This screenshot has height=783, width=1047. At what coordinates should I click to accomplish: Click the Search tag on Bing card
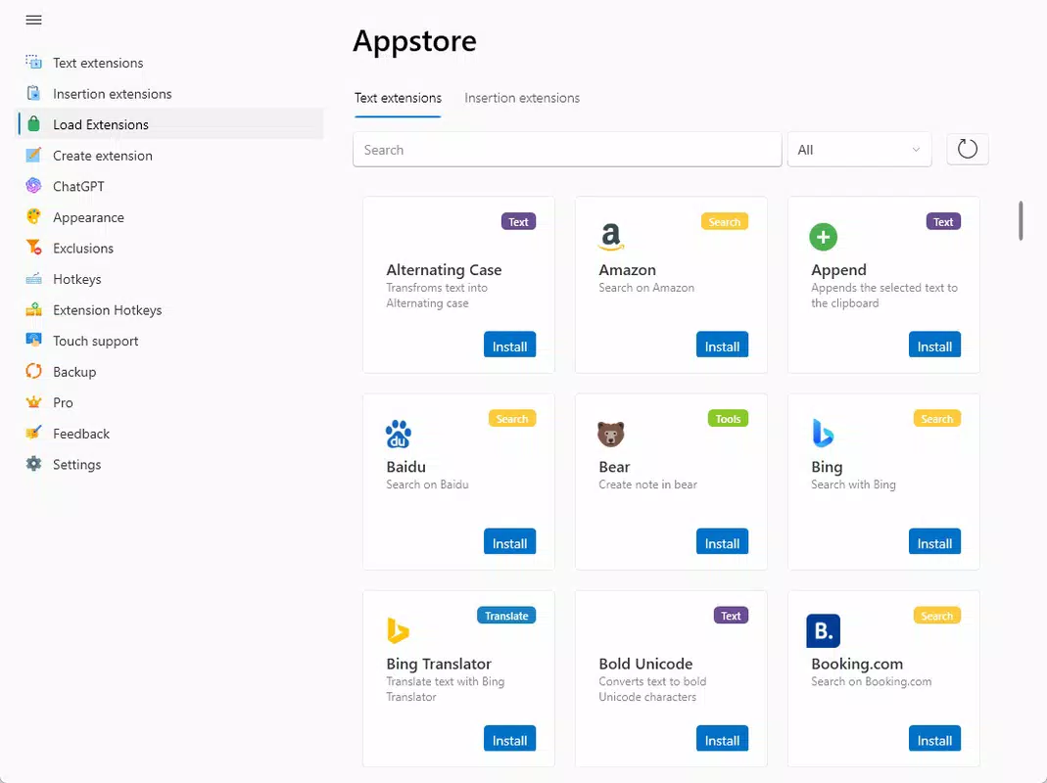937,419
